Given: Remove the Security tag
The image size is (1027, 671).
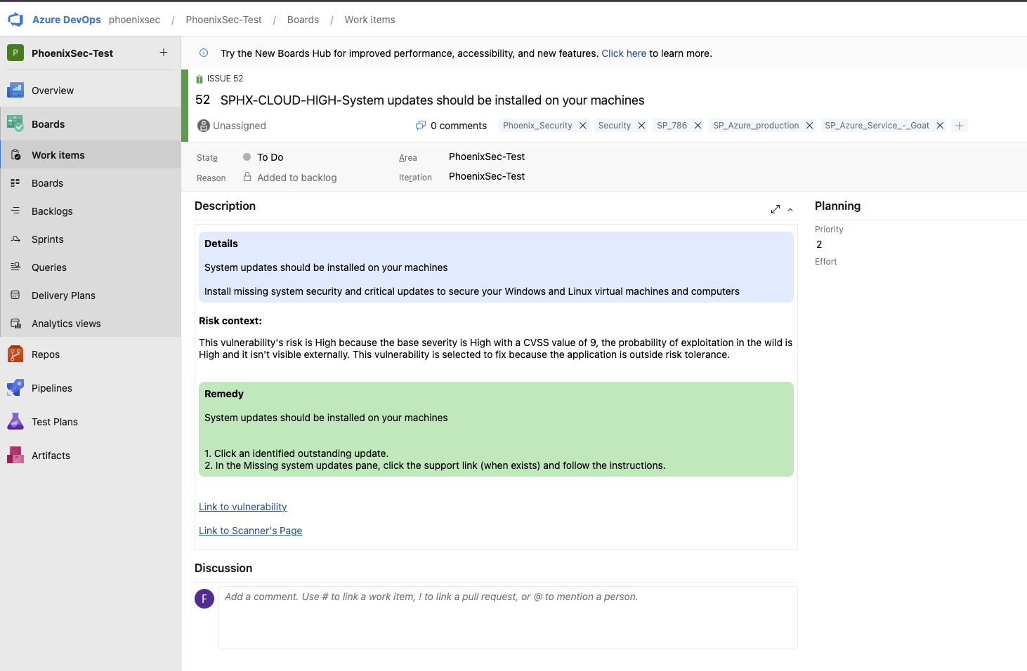Looking at the screenshot, I should coord(641,126).
